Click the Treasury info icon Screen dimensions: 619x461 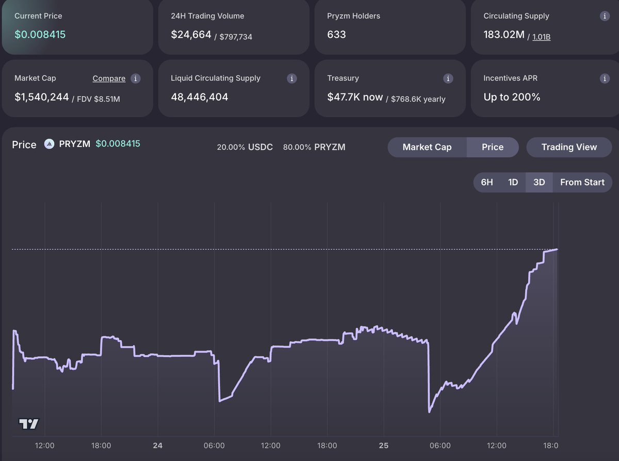[x=448, y=78]
